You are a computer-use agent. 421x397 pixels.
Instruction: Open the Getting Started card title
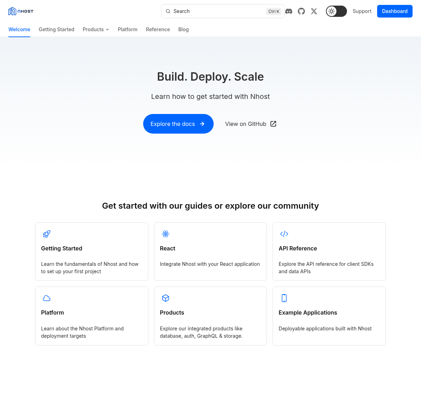(x=62, y=248)
